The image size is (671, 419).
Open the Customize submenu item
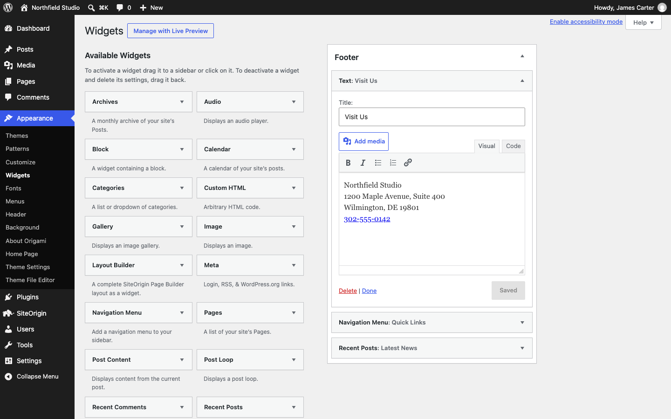click(x=21, y=162)
